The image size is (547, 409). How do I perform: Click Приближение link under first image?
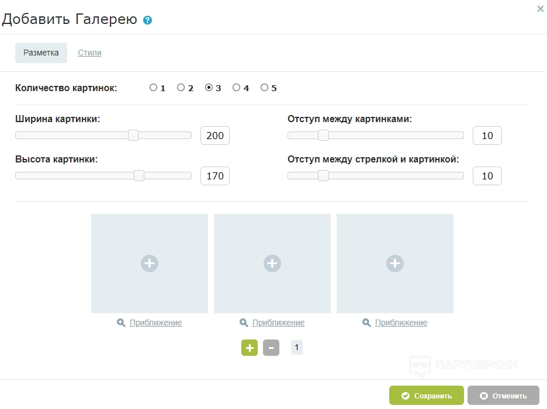[x=155, y=323]
